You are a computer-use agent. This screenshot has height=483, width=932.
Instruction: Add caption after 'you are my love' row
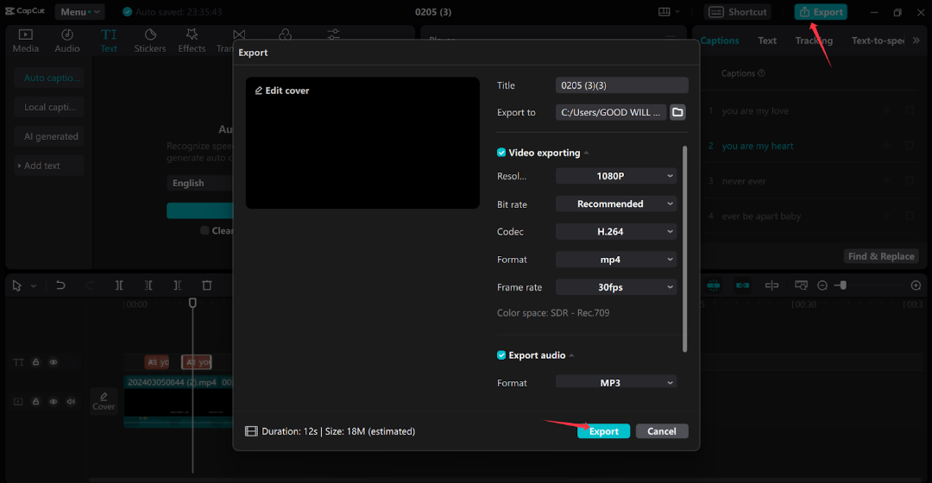pyautogui.click(x=886, y=111)
